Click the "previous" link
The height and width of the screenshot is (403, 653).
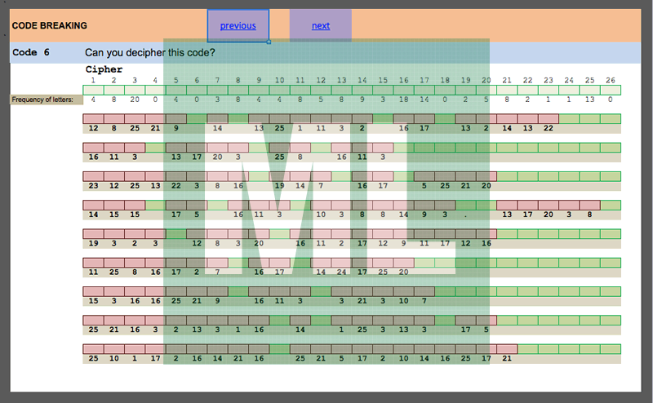click(x=238, y=26)
